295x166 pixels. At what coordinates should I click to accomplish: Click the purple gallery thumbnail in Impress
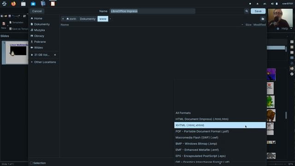point(271,75)
